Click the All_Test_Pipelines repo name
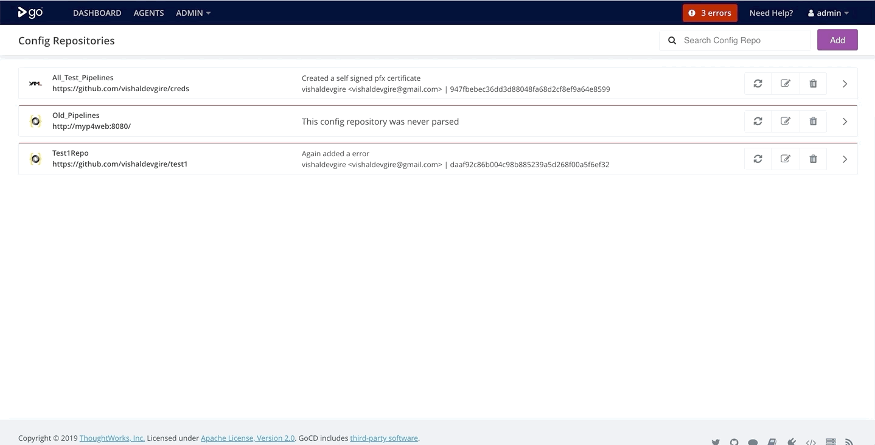The height and width of the screenshot is (445, 875). point(83,78)
